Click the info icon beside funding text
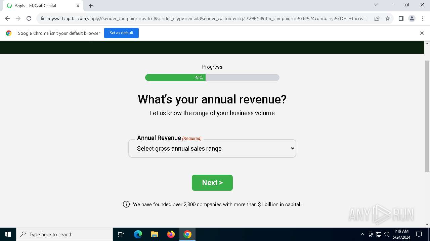 126,204
